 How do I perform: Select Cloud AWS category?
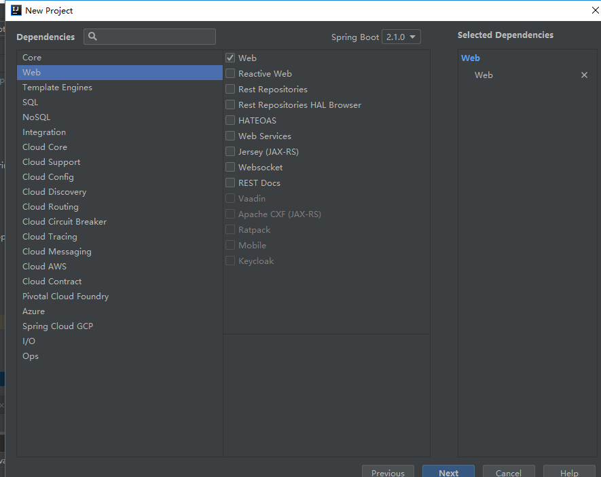pos(120,267)
